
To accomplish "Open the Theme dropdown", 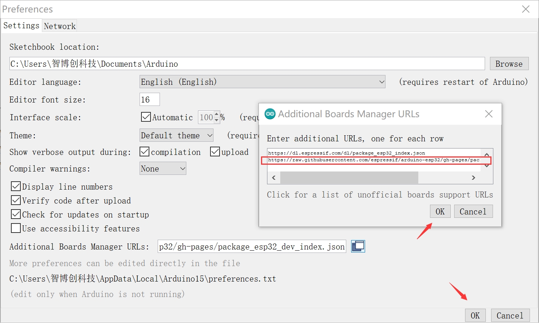I will [177, 135].
